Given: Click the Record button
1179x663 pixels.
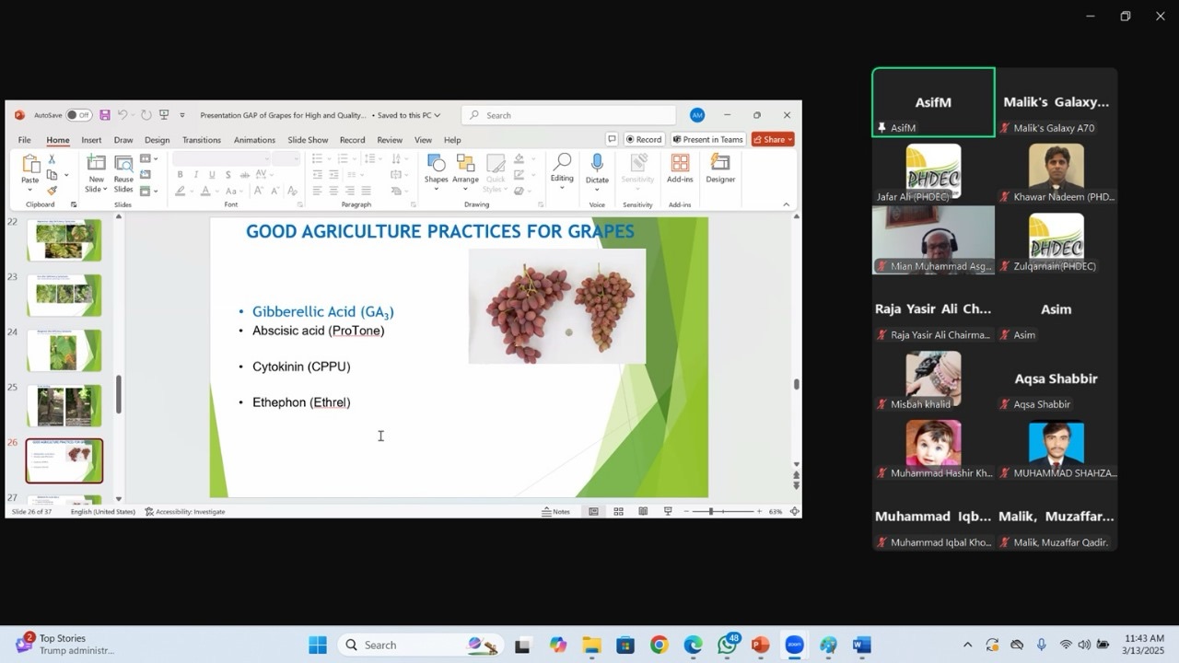Looking at the screenshot, I should [x=643, y=139].
